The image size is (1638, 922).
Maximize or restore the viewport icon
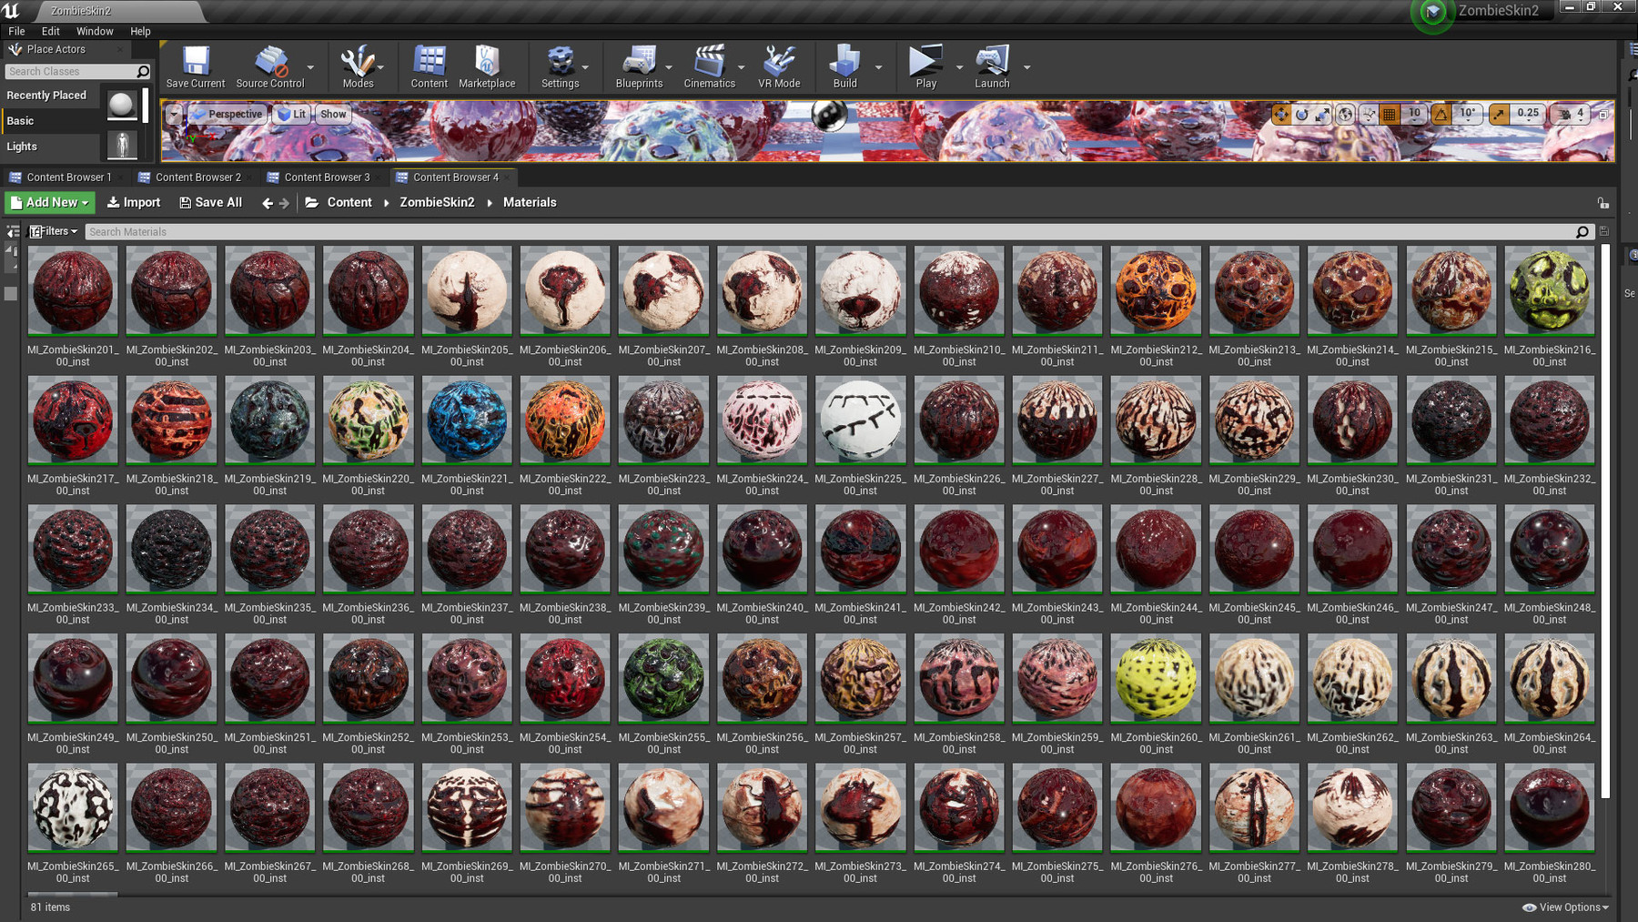click(1603, 114)
